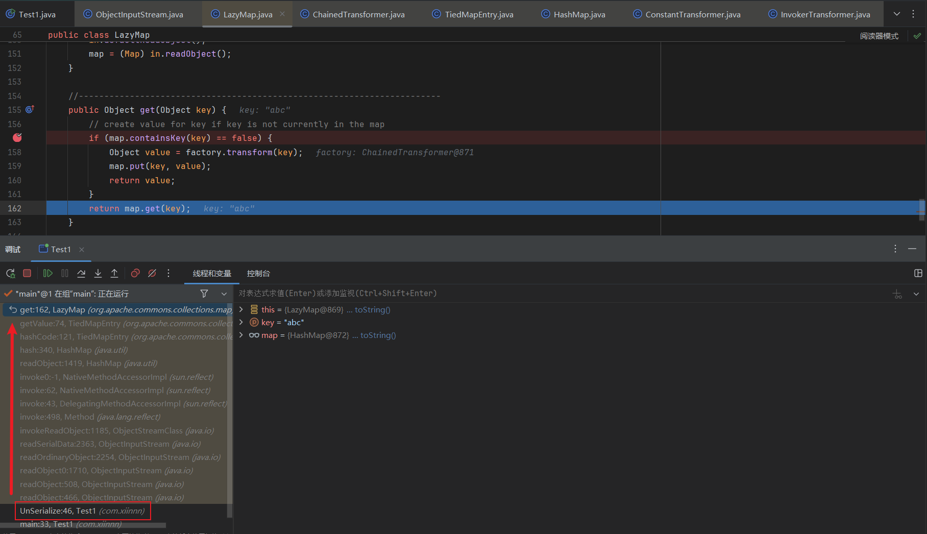Screen dimensions: 927x534
Task: Stop the debug session
Action: coord(27,274)
